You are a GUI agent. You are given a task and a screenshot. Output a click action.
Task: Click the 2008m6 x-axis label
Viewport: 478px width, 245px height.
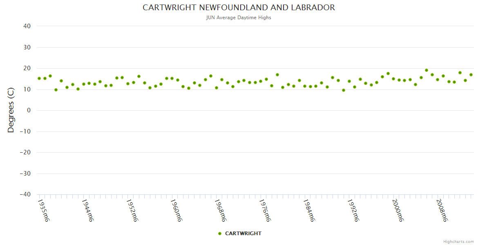442,210
